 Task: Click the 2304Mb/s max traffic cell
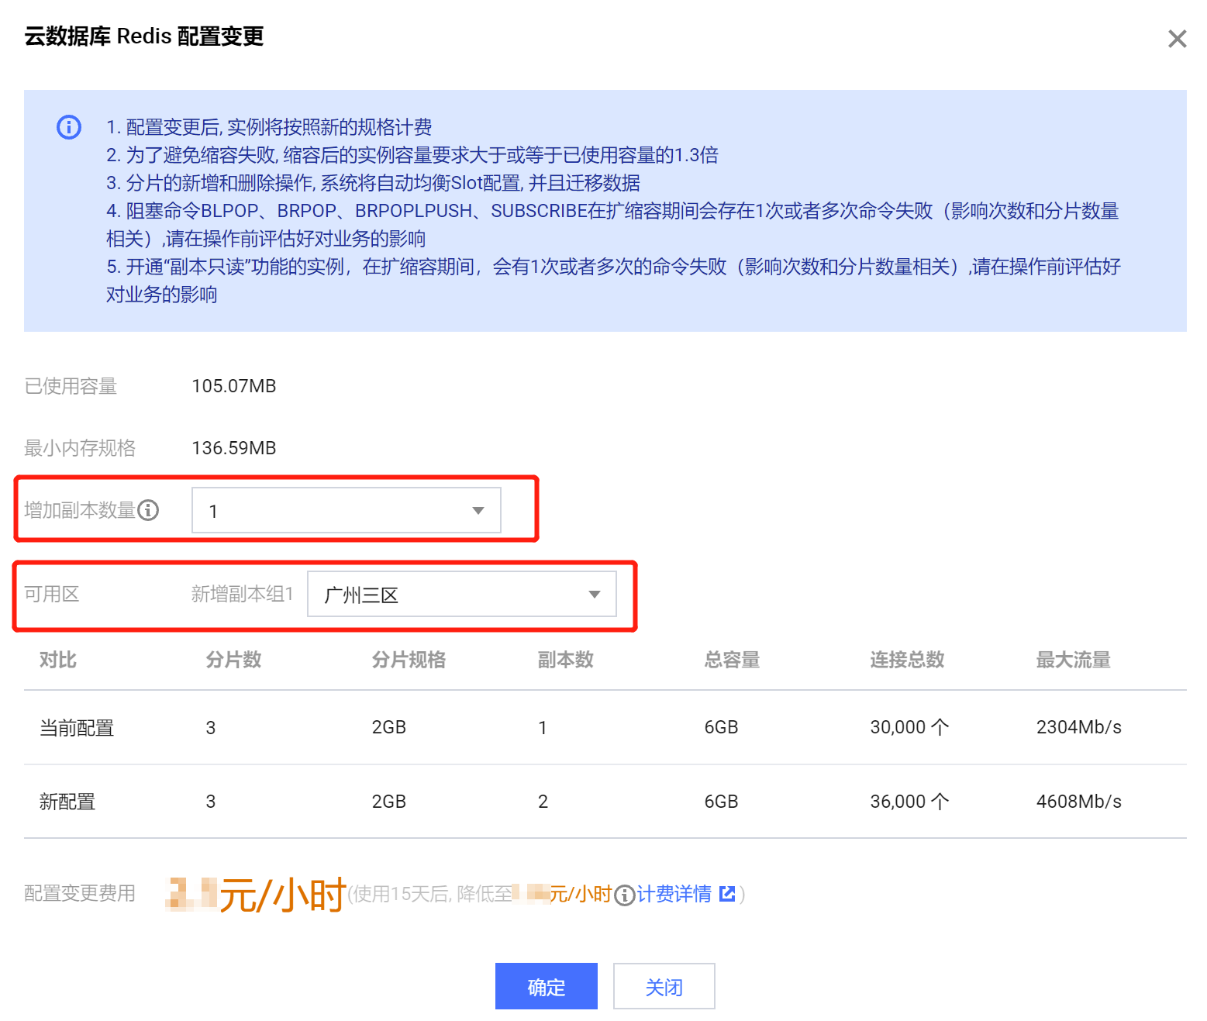(x=1079, y=727)
